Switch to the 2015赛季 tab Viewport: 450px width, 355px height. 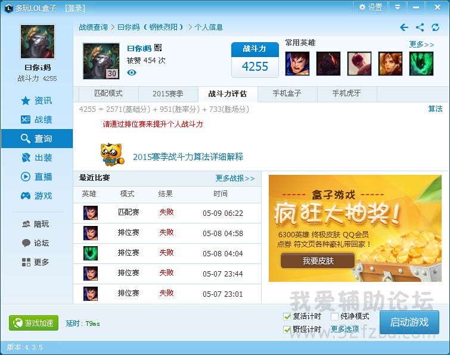coord(168,93)
